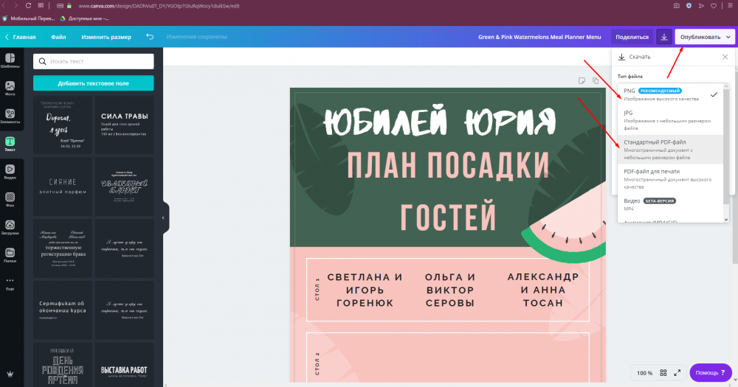The width and height of the screenshot is (738, 387).
Task: Select Стандартный PDF-файл option
Action: [x=670, y=150]
